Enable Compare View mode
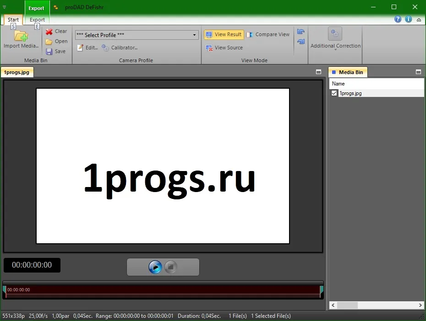Viewport: 426px width, 321px height. coord(268,34)
